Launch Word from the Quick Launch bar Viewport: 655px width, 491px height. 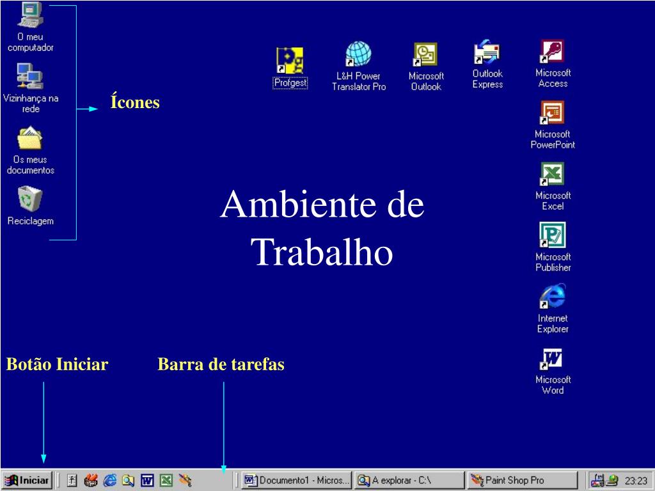(x=147, y=481)
